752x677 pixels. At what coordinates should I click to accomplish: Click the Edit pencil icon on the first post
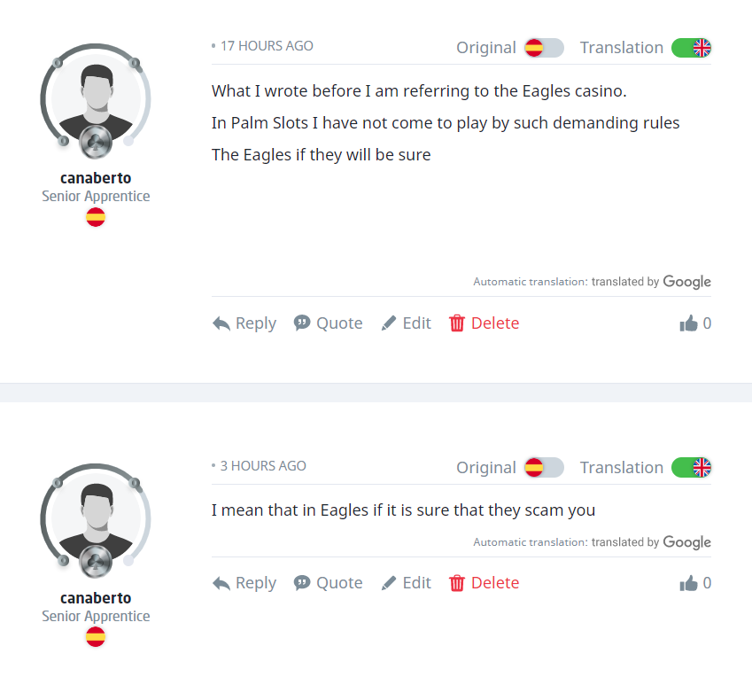point(389,323)
